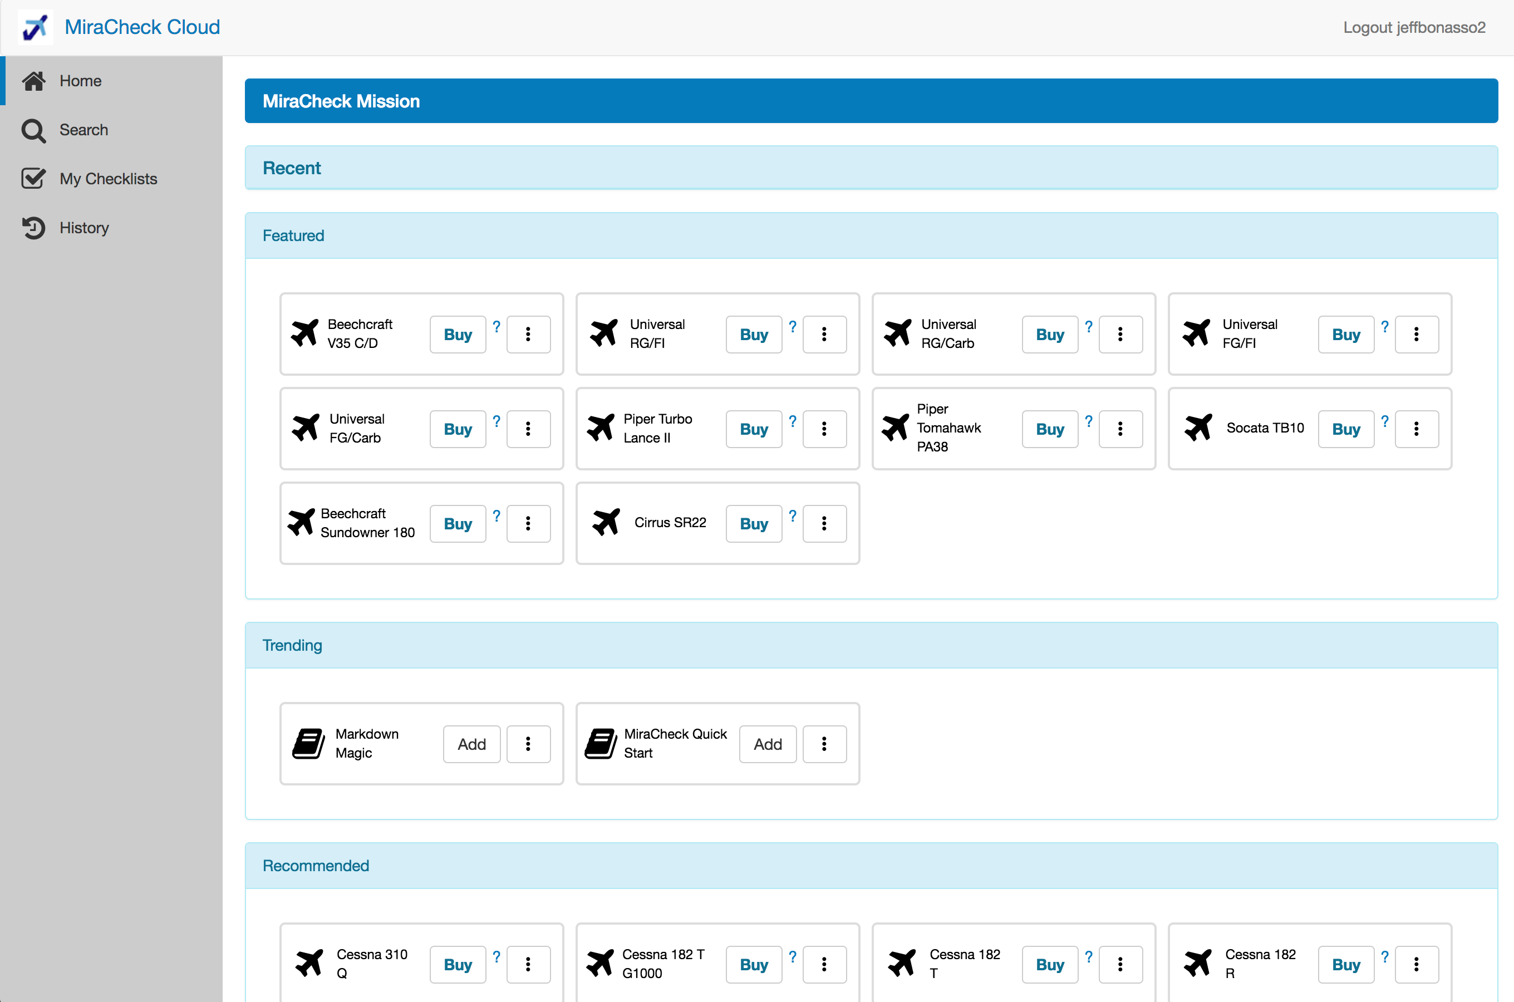
Task: Click airplane icon of Universal FG/Carb
Action: pyautogui.click(x=306, y=428)
